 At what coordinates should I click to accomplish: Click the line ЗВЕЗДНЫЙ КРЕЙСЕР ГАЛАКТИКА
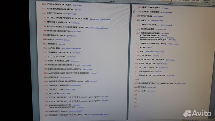[x=155, y=83]
